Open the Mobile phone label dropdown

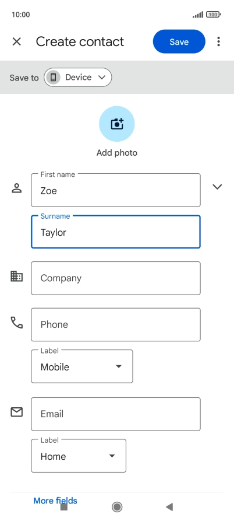click(82, 366)
